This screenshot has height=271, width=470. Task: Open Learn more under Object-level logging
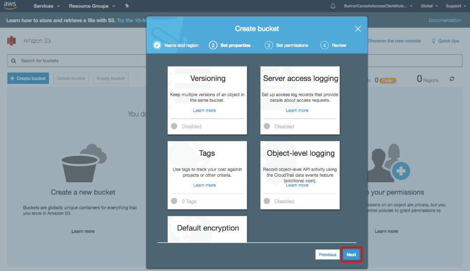click(297, 185)
